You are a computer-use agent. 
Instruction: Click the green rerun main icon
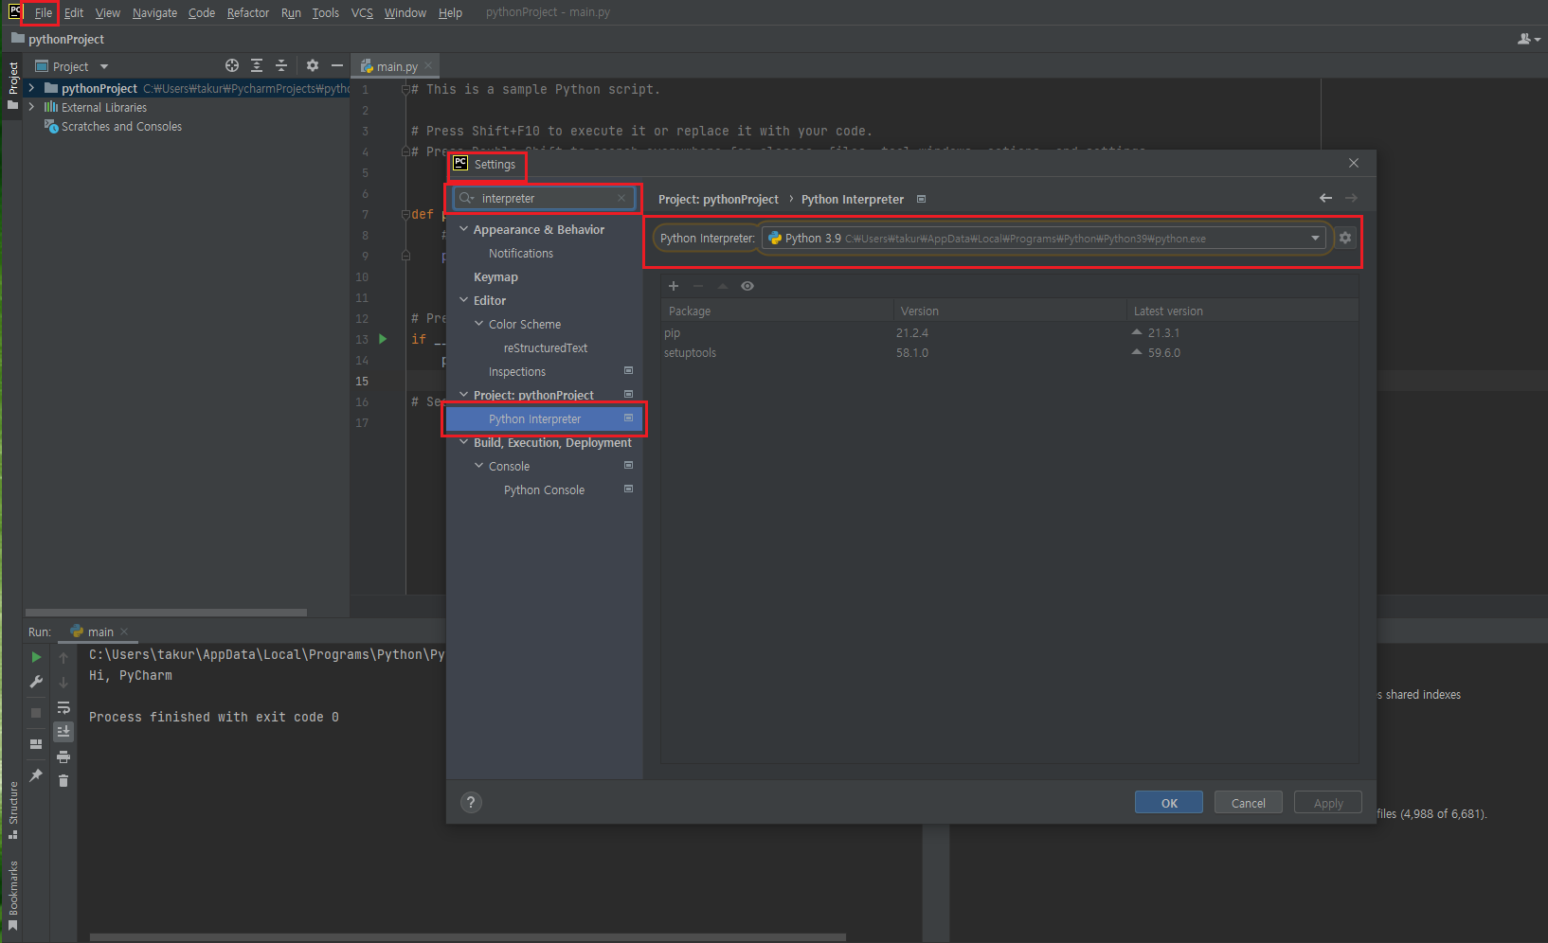pyautogui.click(x=36, y=657)
